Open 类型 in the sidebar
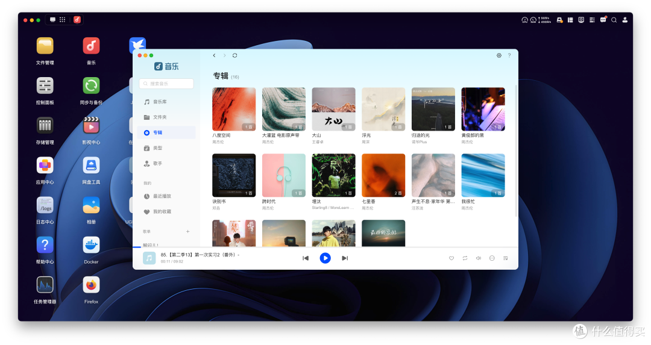651x345 pixels. [x=166, y=148]
